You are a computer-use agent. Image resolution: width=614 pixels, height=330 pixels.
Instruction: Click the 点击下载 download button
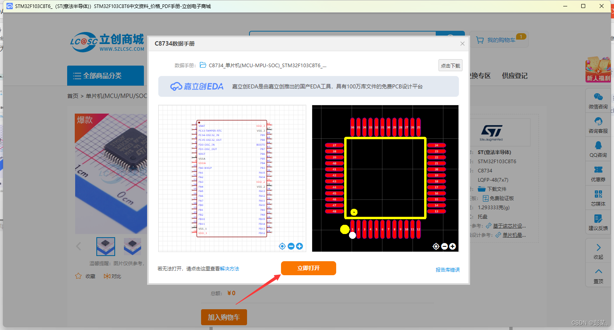tap(451, 66)
